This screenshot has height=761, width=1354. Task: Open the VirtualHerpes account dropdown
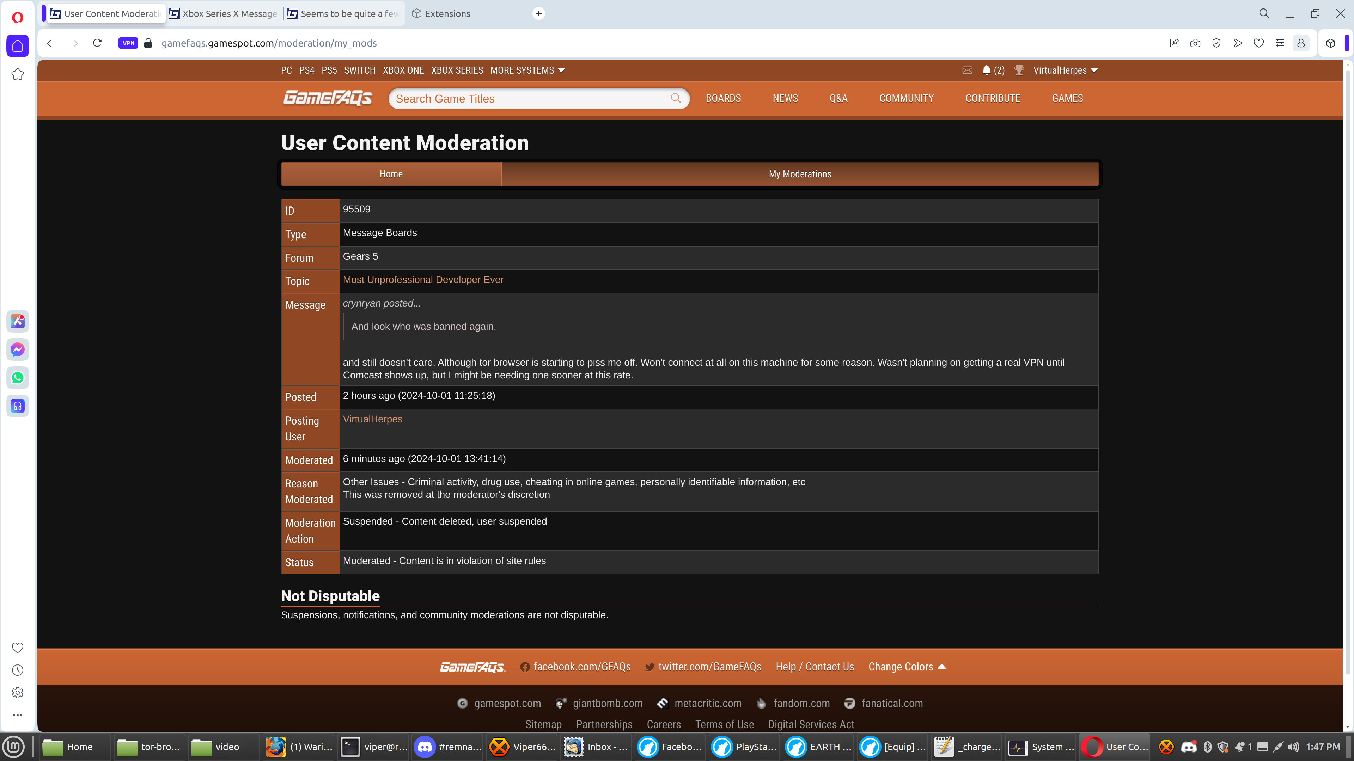pyautogui.click(x=1065, y=70)
